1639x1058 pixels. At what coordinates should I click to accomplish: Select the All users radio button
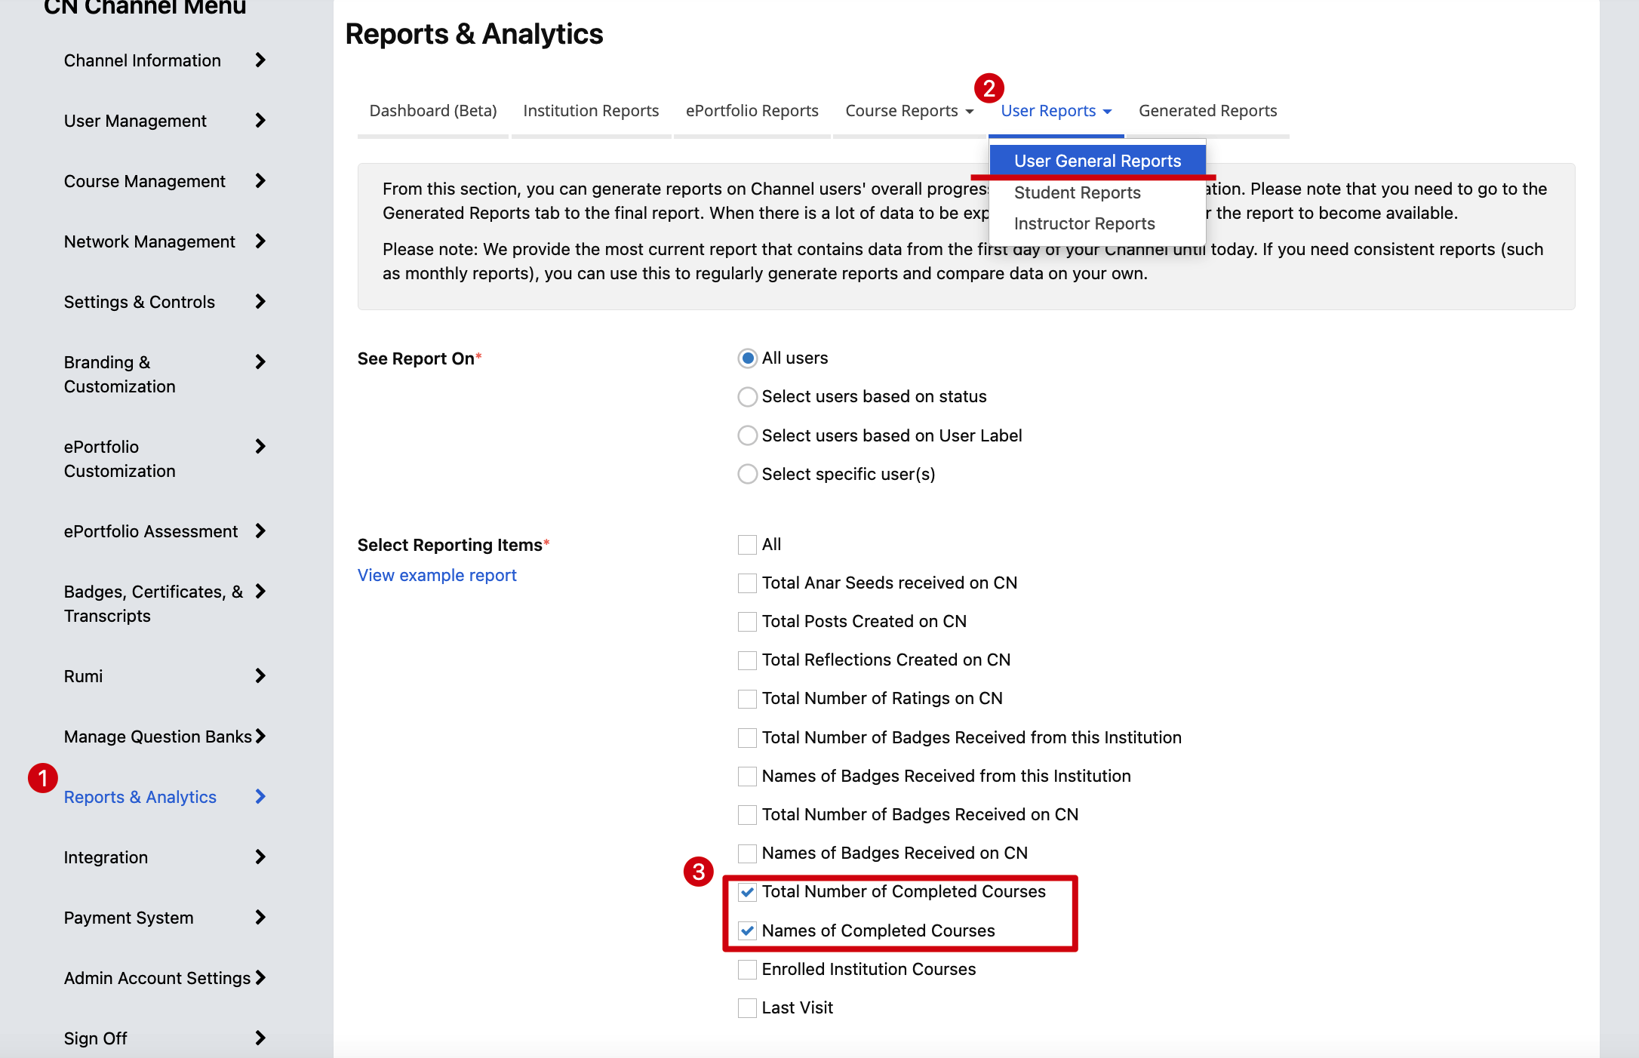click(747, 358)
